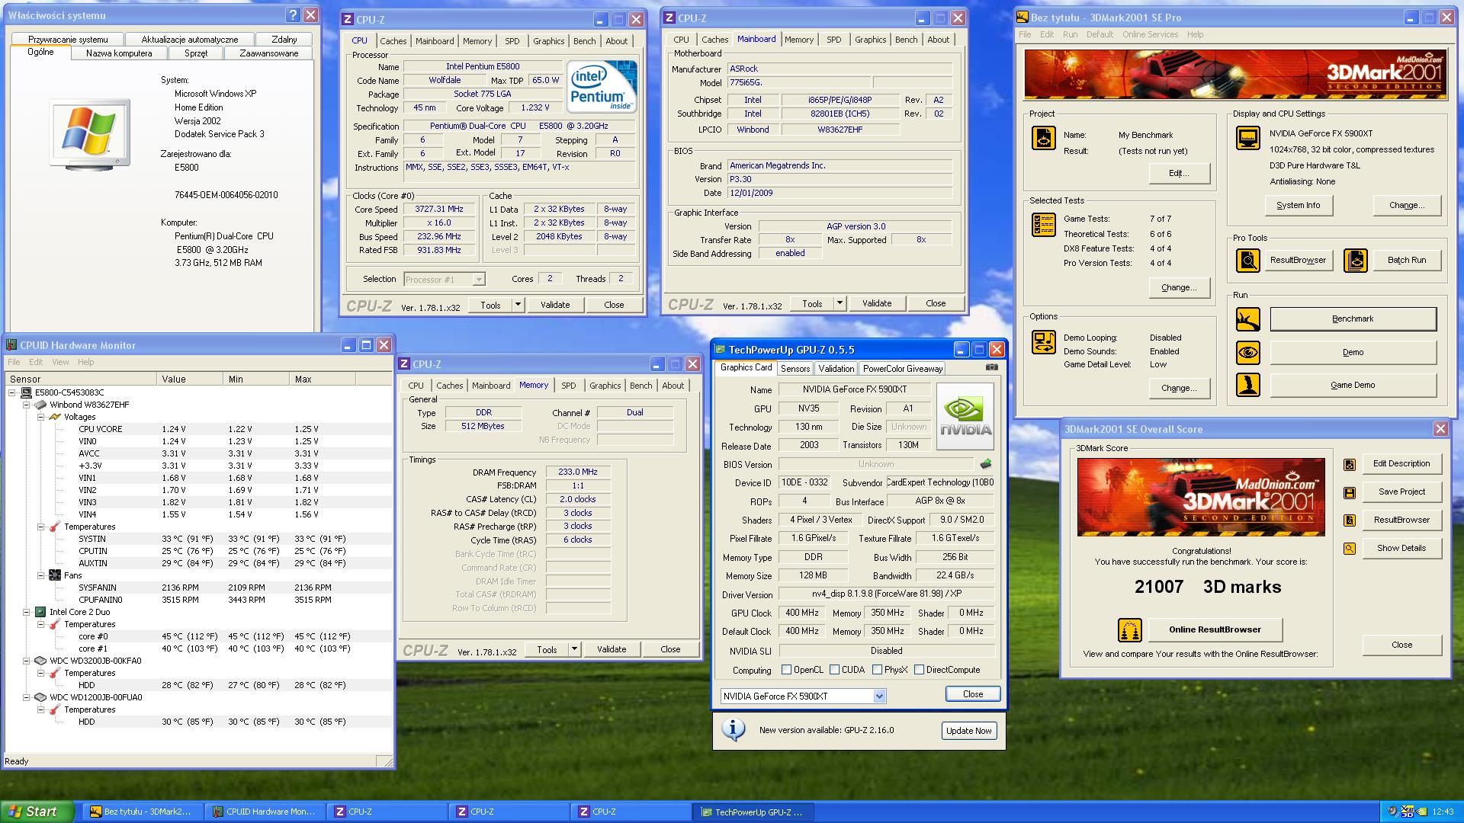
Task: Open Tools dropdown arrow in CPU-Z CPU window
Action: (518, 305)
